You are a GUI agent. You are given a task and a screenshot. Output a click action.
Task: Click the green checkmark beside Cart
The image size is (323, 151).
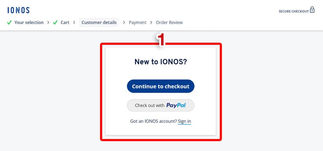[x=55, y=23]
